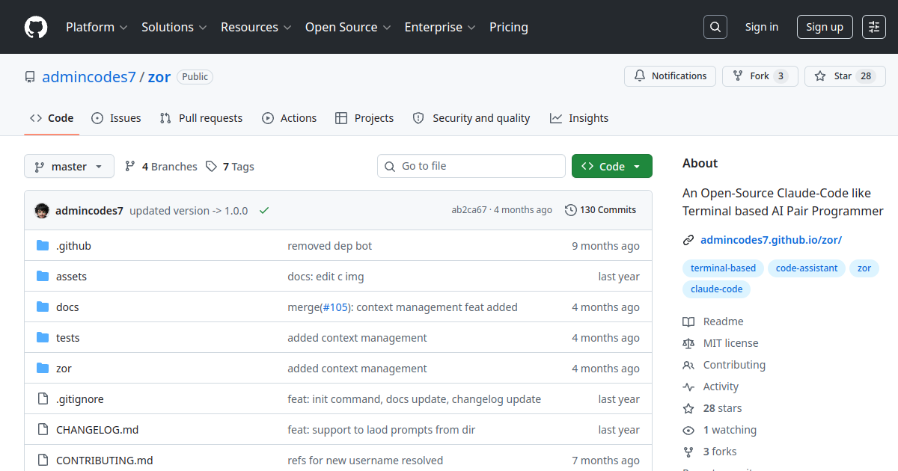This screenshot has width=898, height=471.
Task: Click the search magnifier icon in header
Action: (x=715, y=27)
